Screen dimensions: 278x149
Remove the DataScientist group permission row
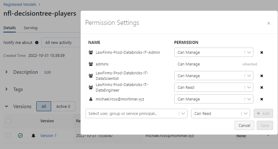pos(261,76)
